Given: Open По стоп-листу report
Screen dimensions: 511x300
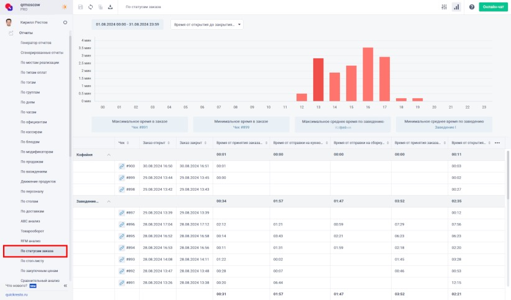Looking at the screenshot, I should click(32, 261).
